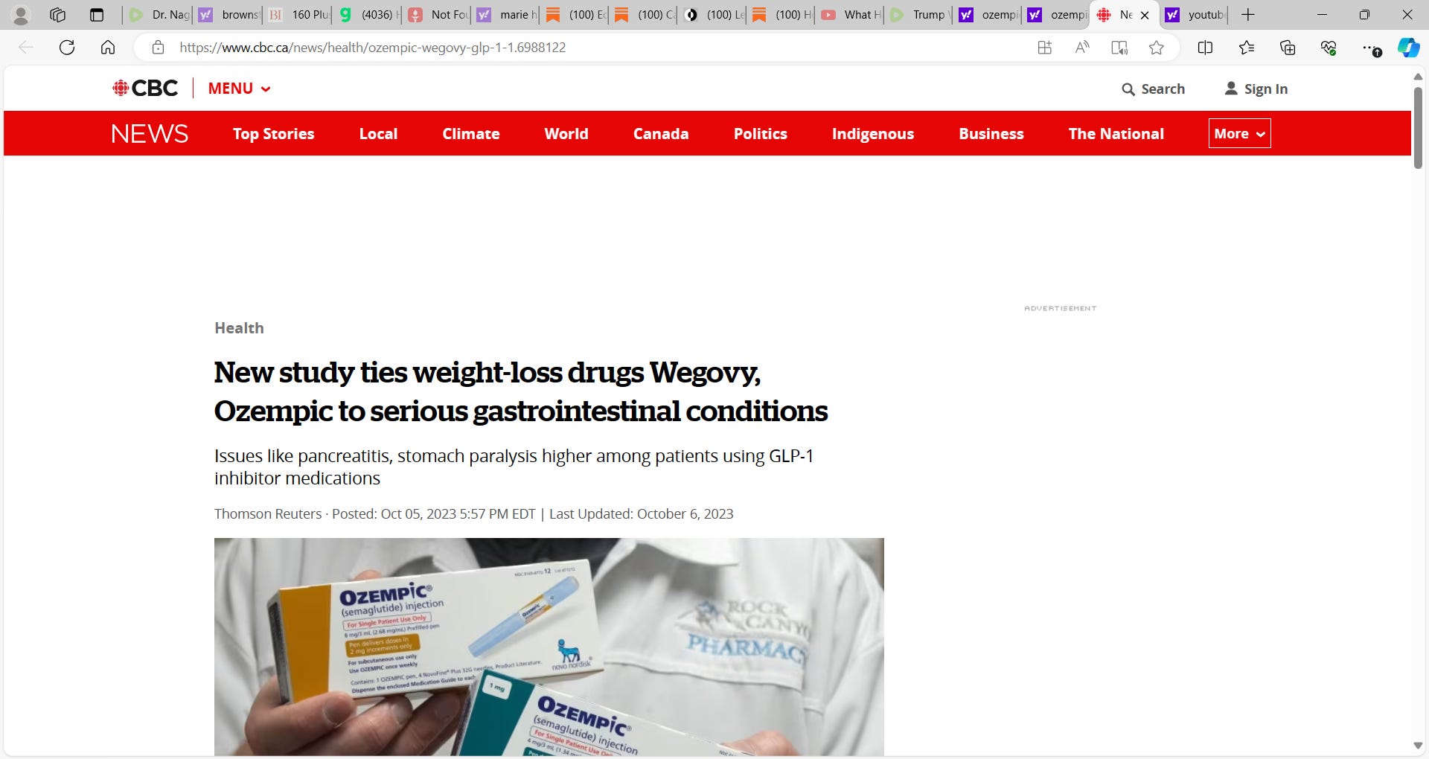1429x759 pixels.
Task: Click the Ozempic article photo
Action: pos(549,647)
